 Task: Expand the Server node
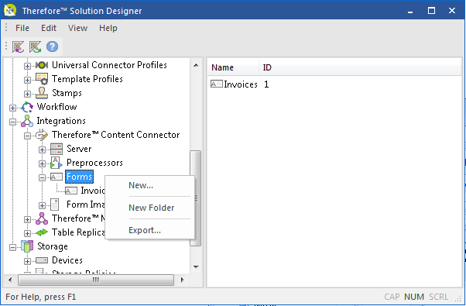click(x=42, y=150)
